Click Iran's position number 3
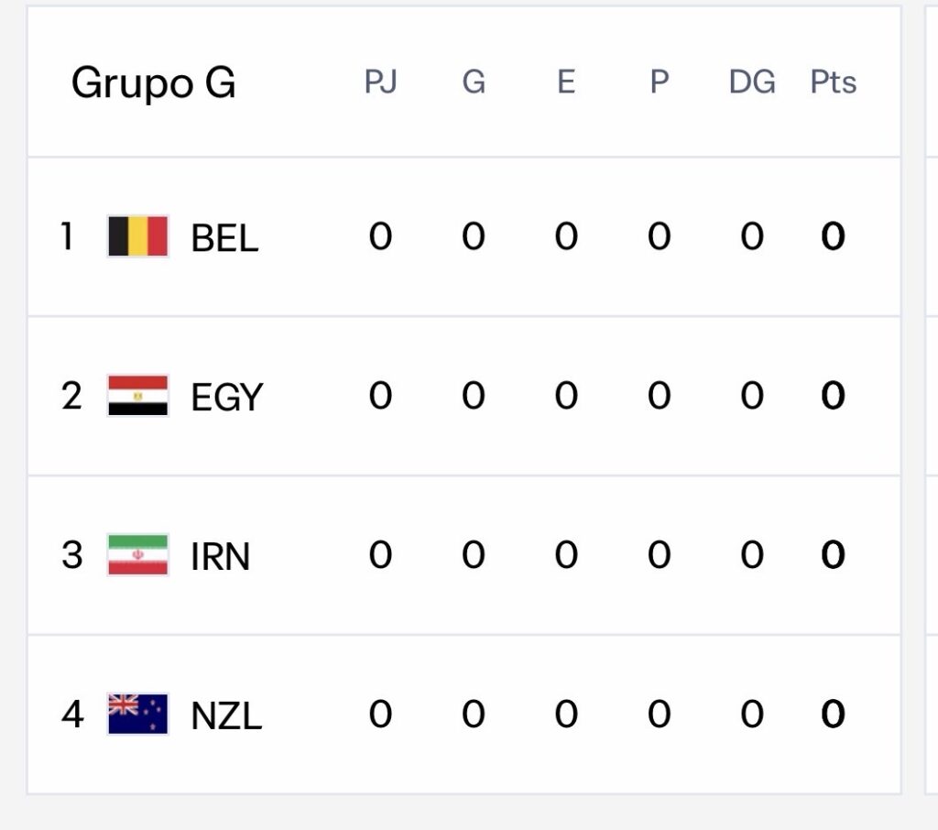The width and height of the screenshot is (938, 830). (x=71, y=555)
